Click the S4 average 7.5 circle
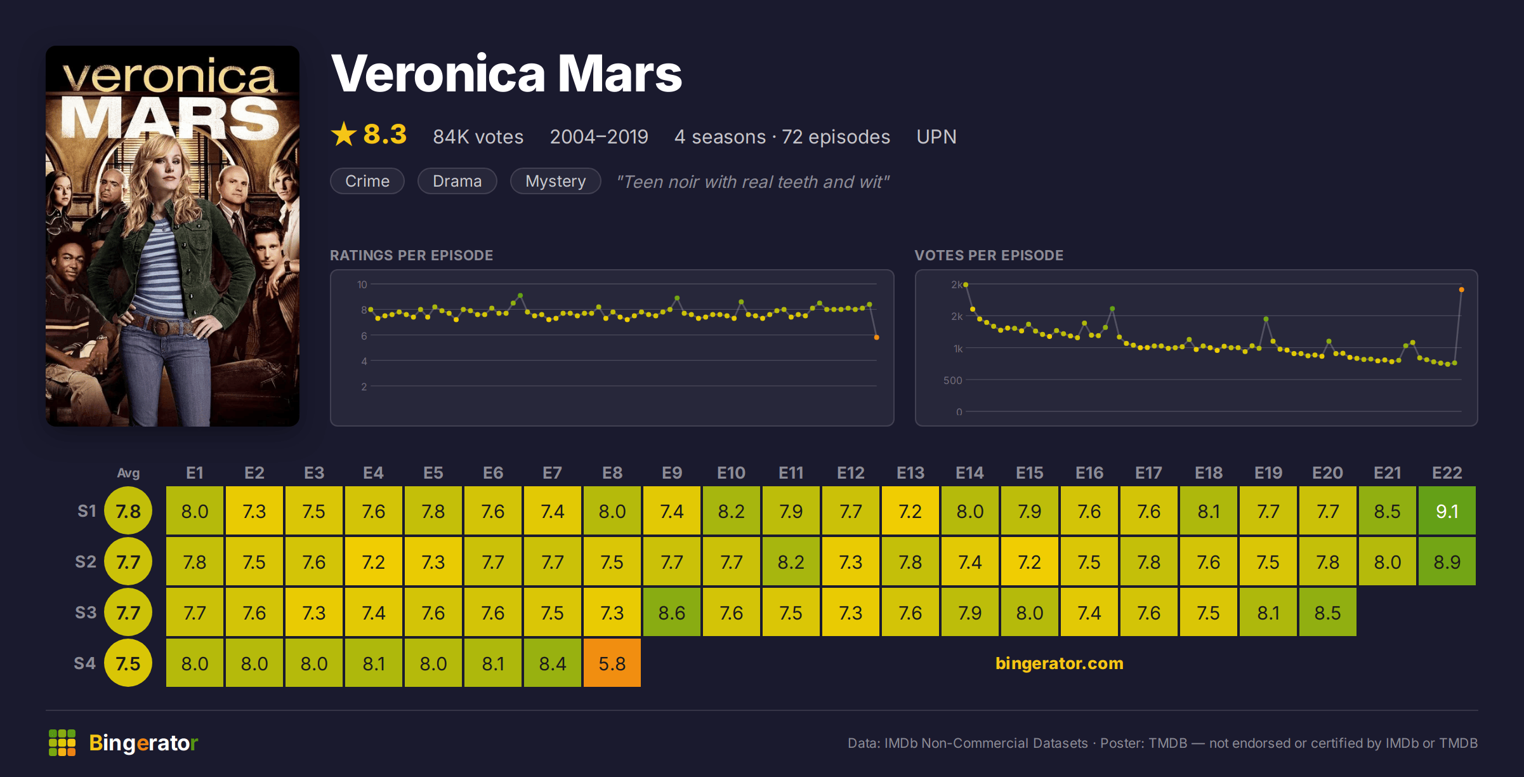The image size is (1524, 777). click(x=128, y=663)
